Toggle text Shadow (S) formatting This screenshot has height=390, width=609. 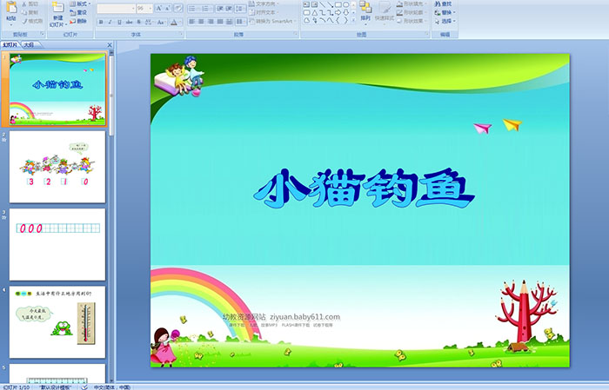[138, 22]
